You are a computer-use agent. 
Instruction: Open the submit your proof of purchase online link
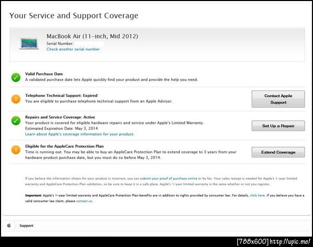tap(168, 178)
